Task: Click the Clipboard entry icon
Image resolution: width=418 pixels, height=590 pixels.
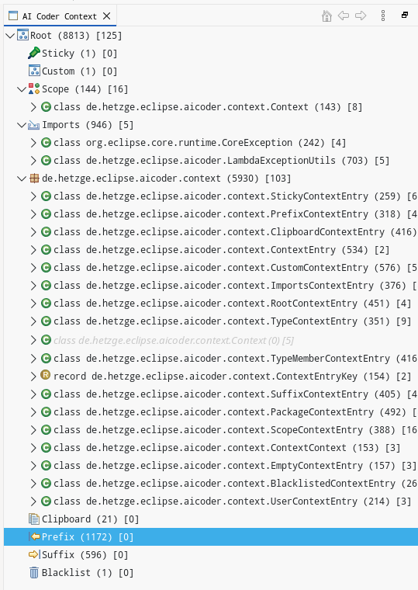Action: [34, 519]
